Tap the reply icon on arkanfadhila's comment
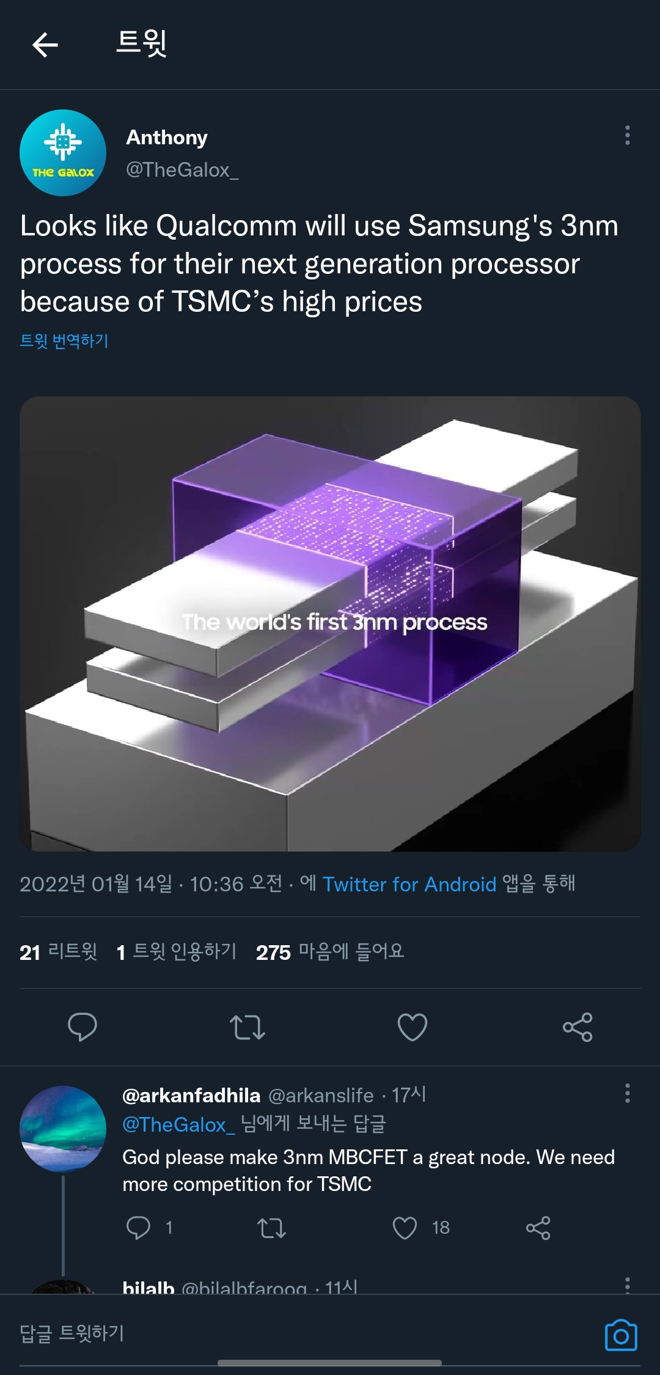The height and width of the screenshot is (1375, 660). pyautogui.click(x=138, y=1228)
